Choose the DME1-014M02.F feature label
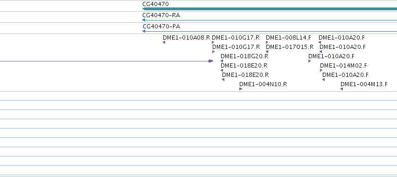Screen dimensions: 397x177 pyautogui.click(x=343, y=66)
